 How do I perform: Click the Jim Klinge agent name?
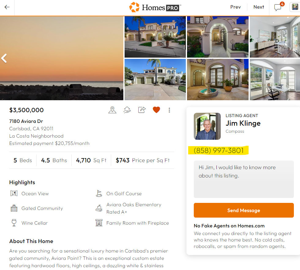243,123
